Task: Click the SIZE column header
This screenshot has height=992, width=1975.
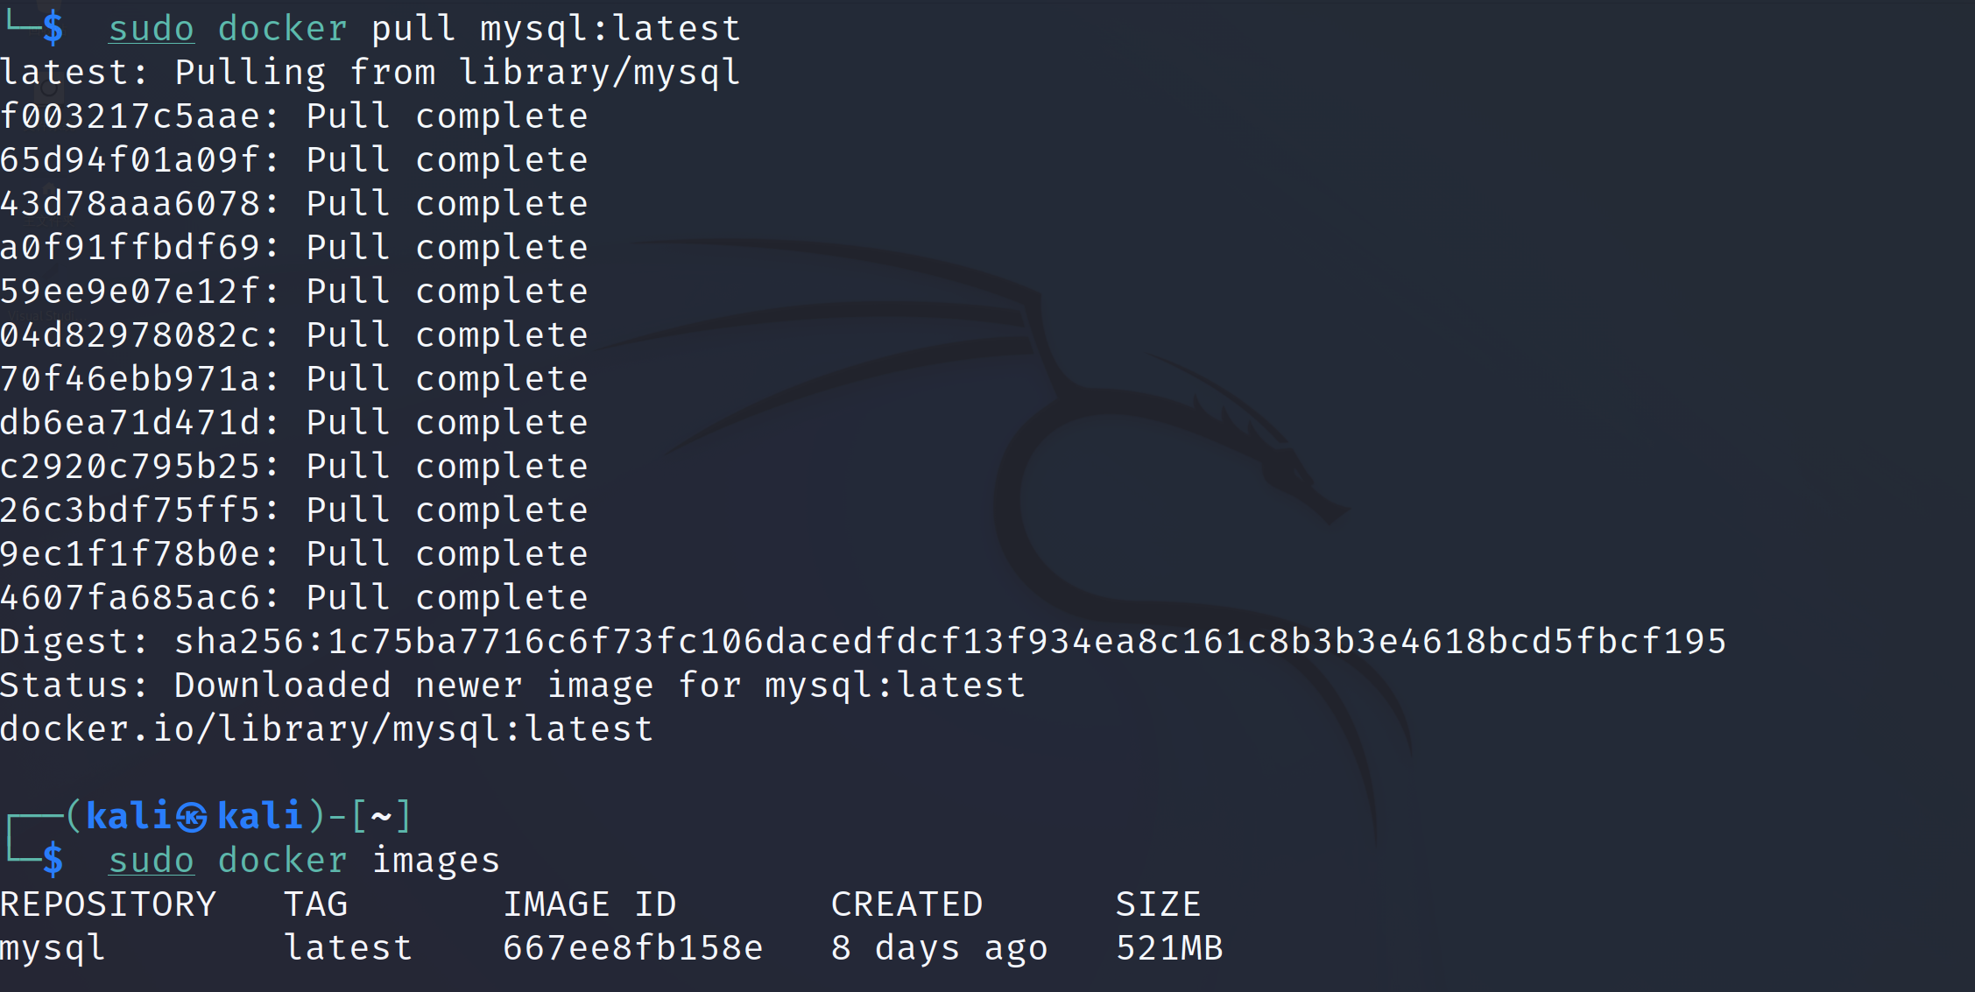Action: (1158, 904)
